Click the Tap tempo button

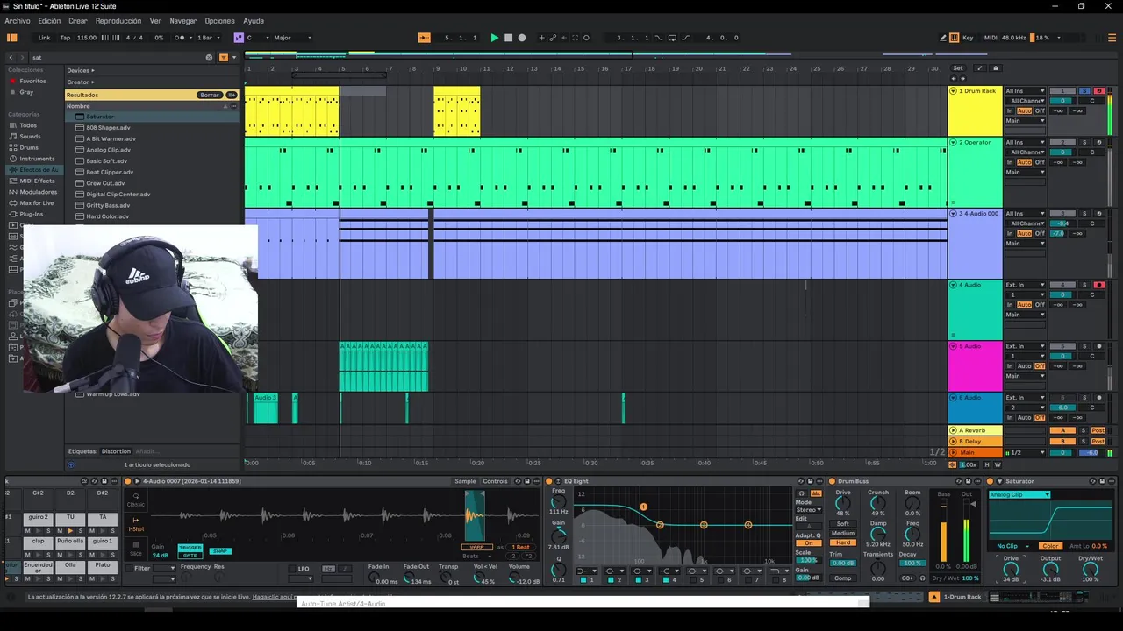(65, 38)
